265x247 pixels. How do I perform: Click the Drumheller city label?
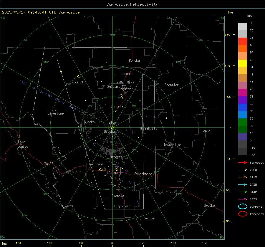click(173, 145)
